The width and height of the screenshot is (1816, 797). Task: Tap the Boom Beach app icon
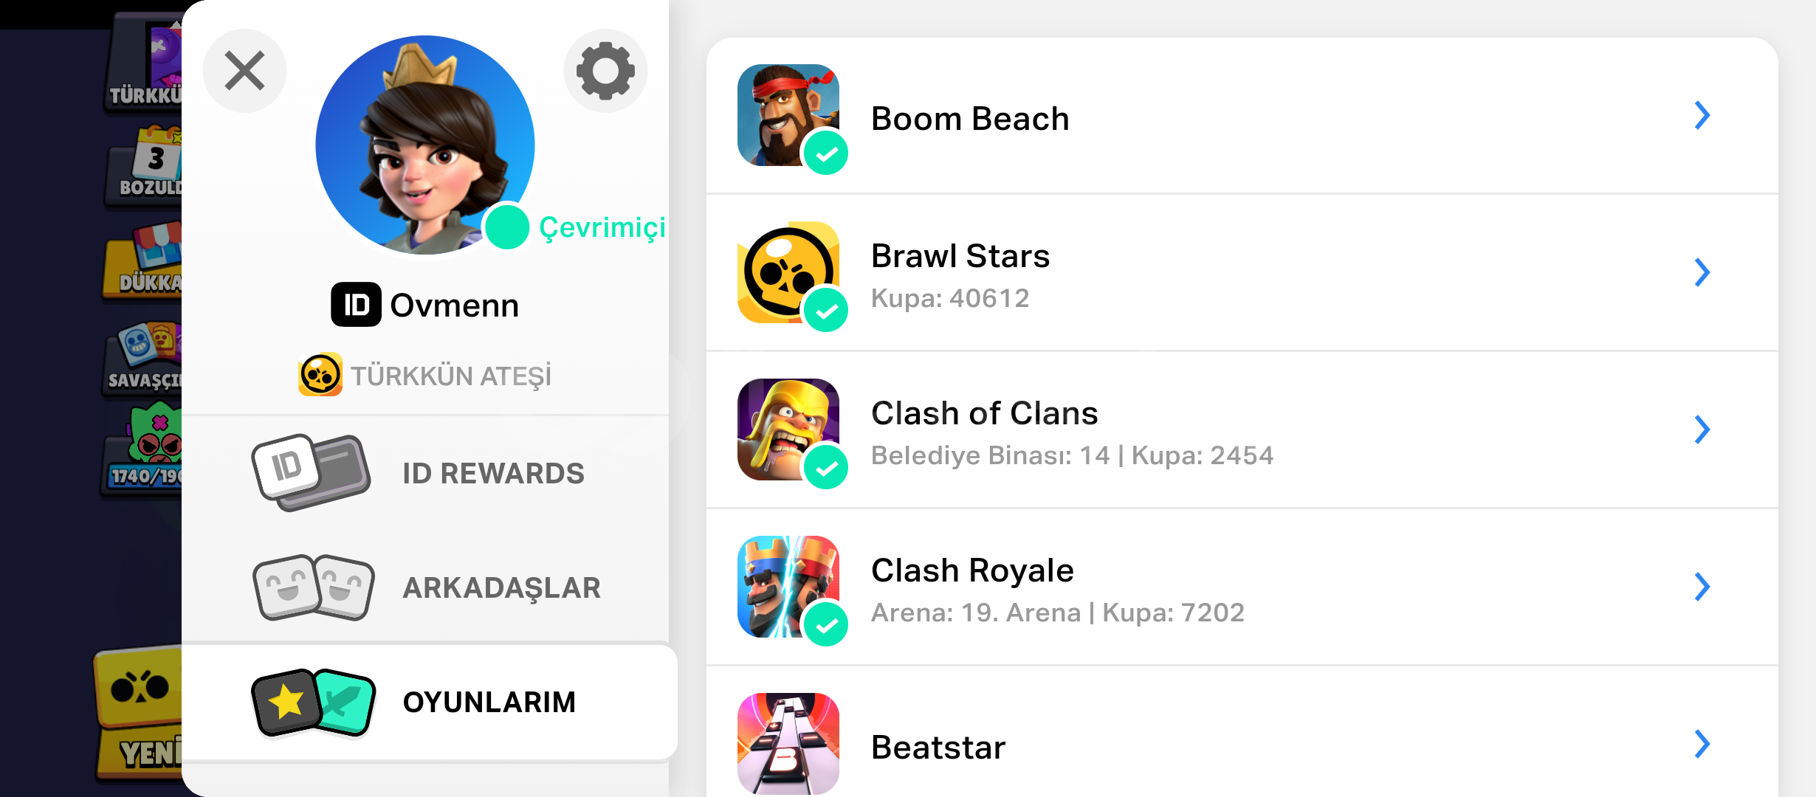pyautogui.click(x=788, y=115)
